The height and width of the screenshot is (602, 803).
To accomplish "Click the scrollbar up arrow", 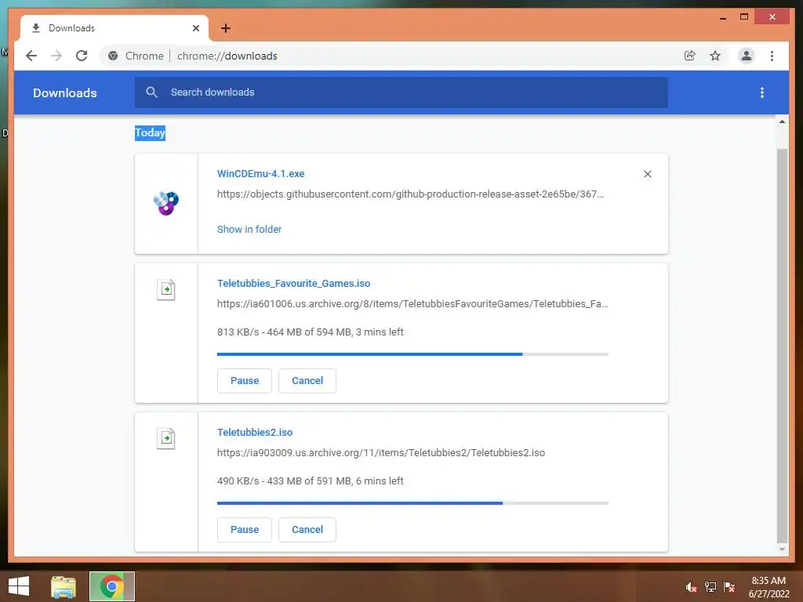I will point(782,121).
